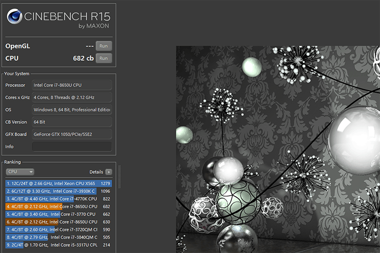The width and height of the screenshot is (380, 253).
Task: Click the Details arrow icon in Ranking
Action: 109,172
